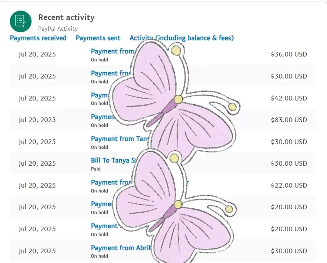The height and width of the screenshot is (263, 327).
Task: Open the payment link for $30.00 second row
Action: tap(110, 73)
